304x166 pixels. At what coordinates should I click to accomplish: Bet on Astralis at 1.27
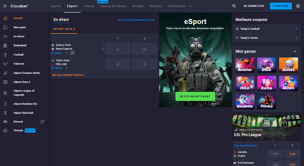pyautogui.click(x=275, y=154)
